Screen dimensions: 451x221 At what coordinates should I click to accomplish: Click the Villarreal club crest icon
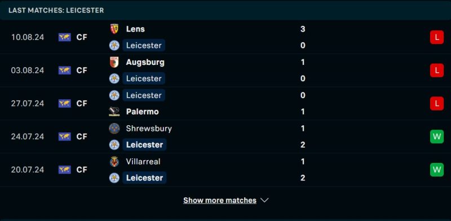click(114, 161)
